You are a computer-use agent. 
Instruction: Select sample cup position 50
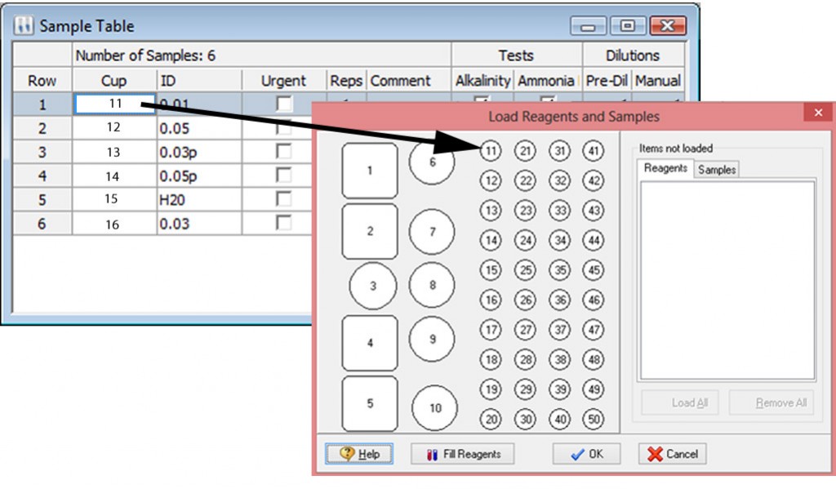point(594,420)
